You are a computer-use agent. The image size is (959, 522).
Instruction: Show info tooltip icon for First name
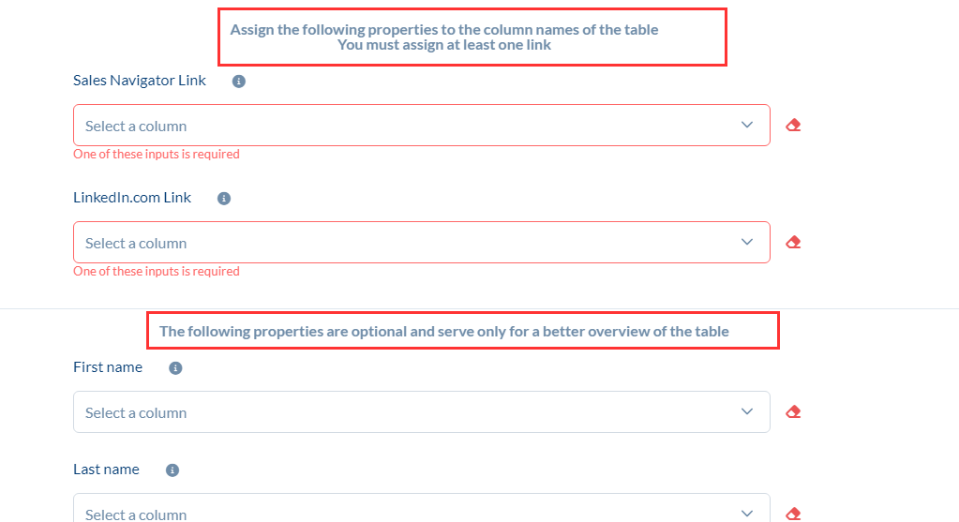click(x=175, y=368)
